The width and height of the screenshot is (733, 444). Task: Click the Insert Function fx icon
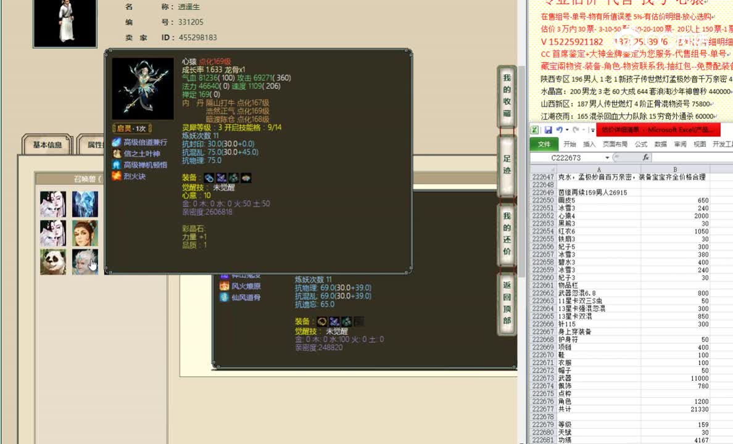pyautogui.click(x=645, y=157)
